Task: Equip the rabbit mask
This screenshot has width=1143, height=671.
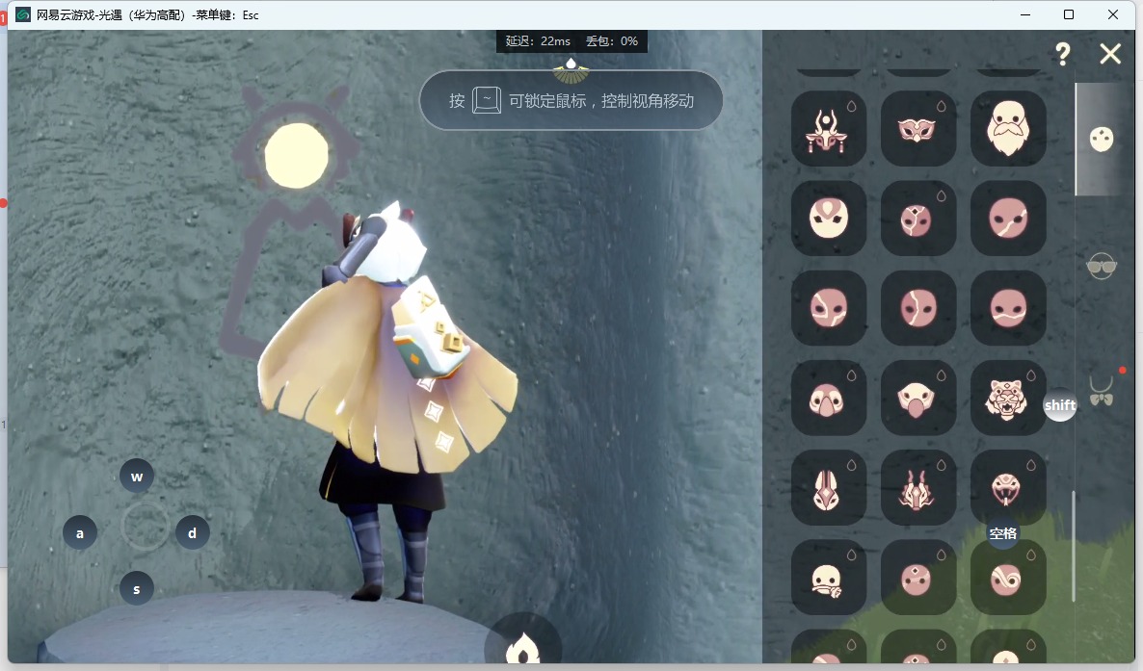Action: click(829, 487)
